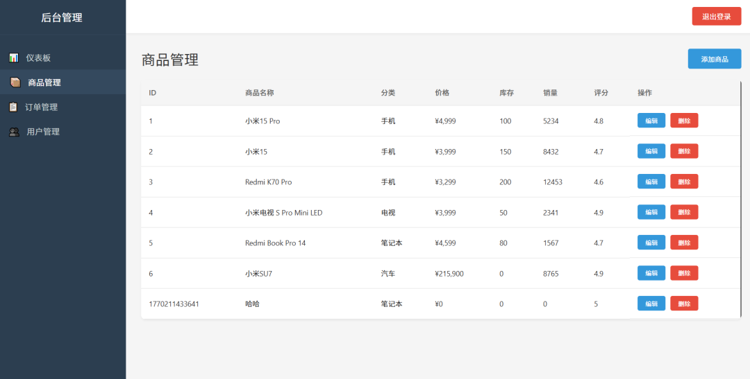Click the price ¥0 cell
Viewport: 750px width, 379px height.
[x=439, y=304]
